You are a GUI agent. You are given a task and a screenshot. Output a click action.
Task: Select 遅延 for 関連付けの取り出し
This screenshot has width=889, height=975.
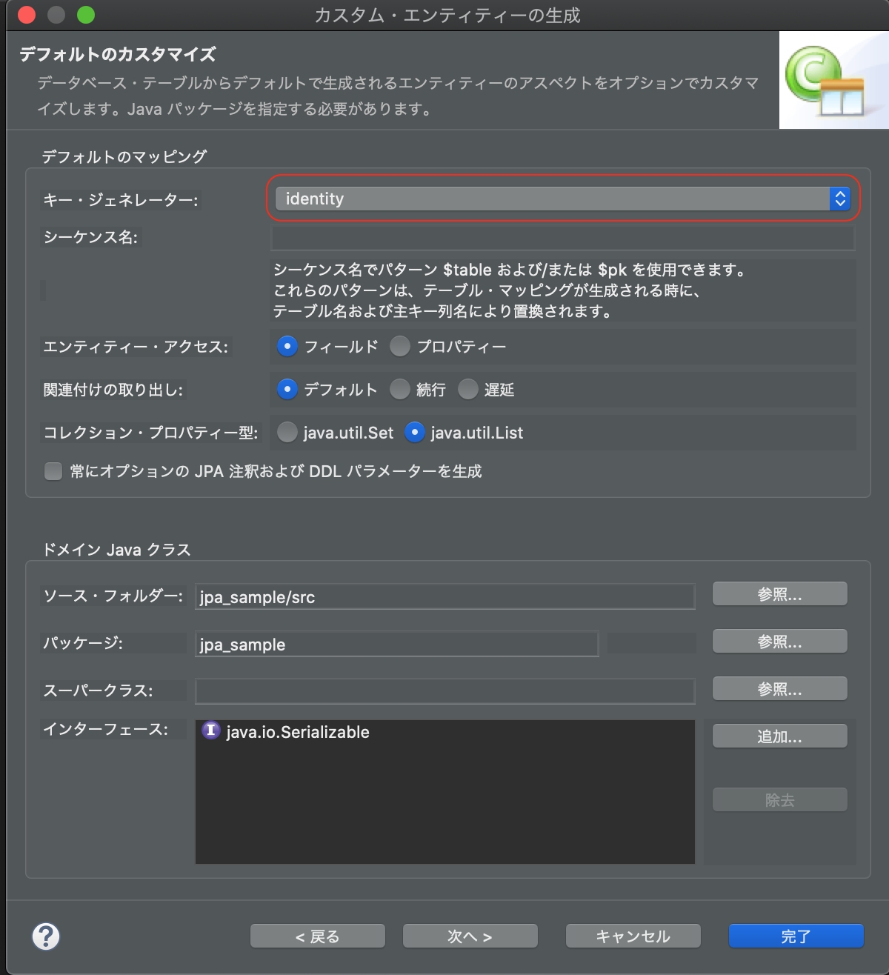coord(468,389)
